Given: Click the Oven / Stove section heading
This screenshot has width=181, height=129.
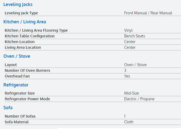Looking at the screenshot, I should 17,56.
